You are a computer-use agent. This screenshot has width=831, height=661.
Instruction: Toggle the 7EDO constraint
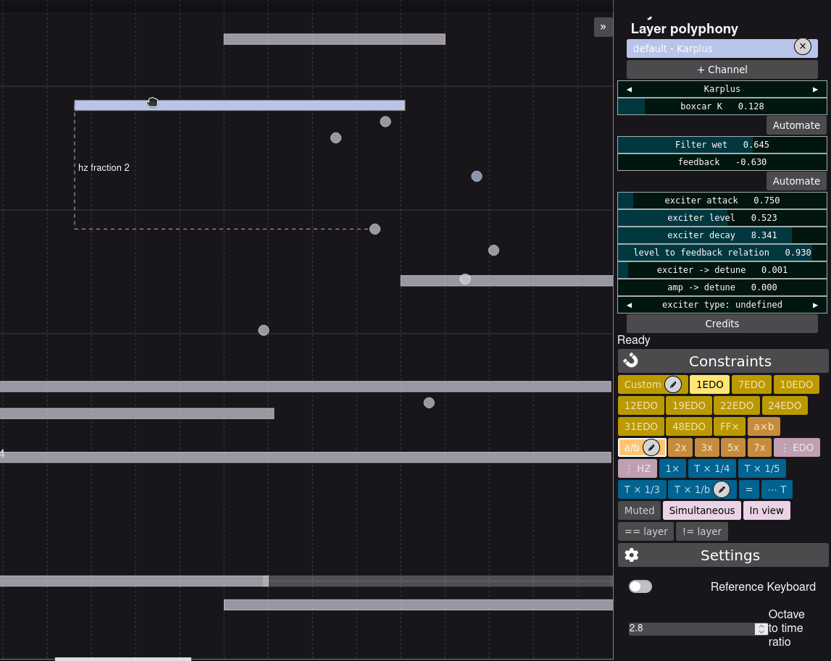click(751, 384)
